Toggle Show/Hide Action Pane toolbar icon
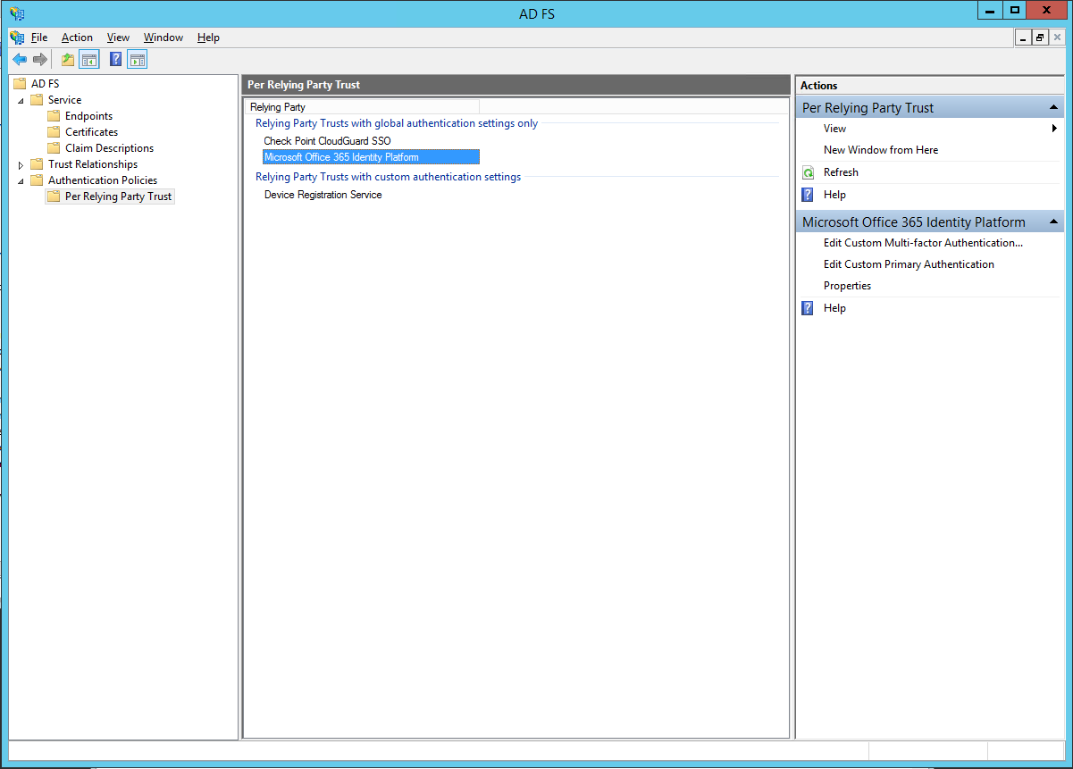 (137, 60)
